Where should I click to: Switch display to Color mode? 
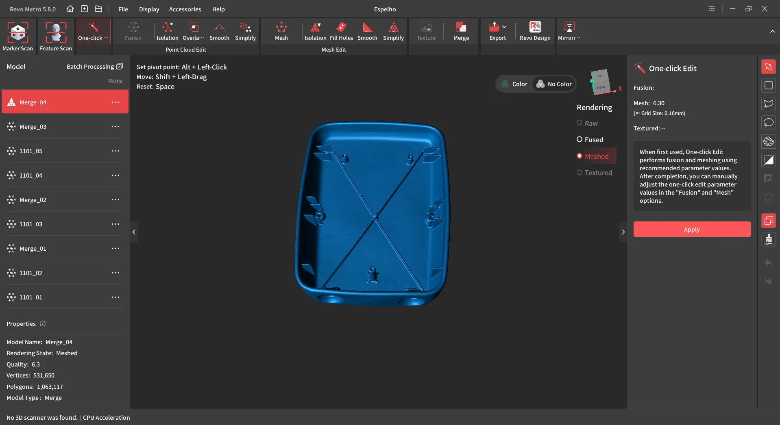click(x=514, y=84)
